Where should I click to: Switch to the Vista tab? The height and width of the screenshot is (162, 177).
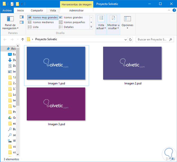pyautogui.click(x=53, y=10)
